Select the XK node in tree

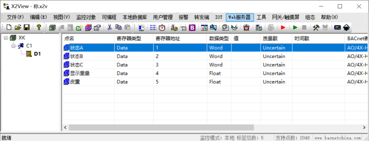pos(22,38)
